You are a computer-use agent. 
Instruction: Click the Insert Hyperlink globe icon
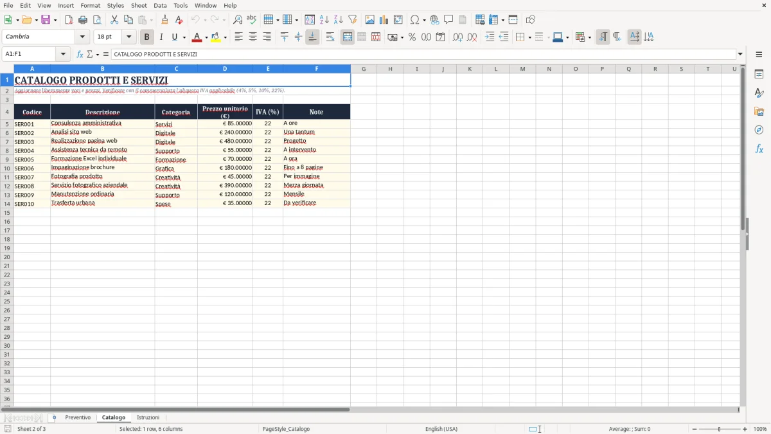(434, 20)
